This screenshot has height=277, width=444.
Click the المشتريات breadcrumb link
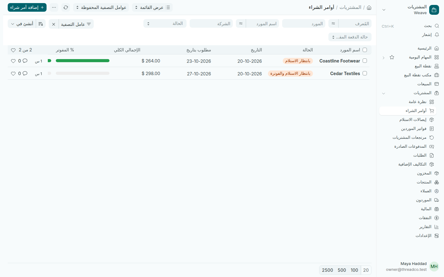(x=350, y=7)
